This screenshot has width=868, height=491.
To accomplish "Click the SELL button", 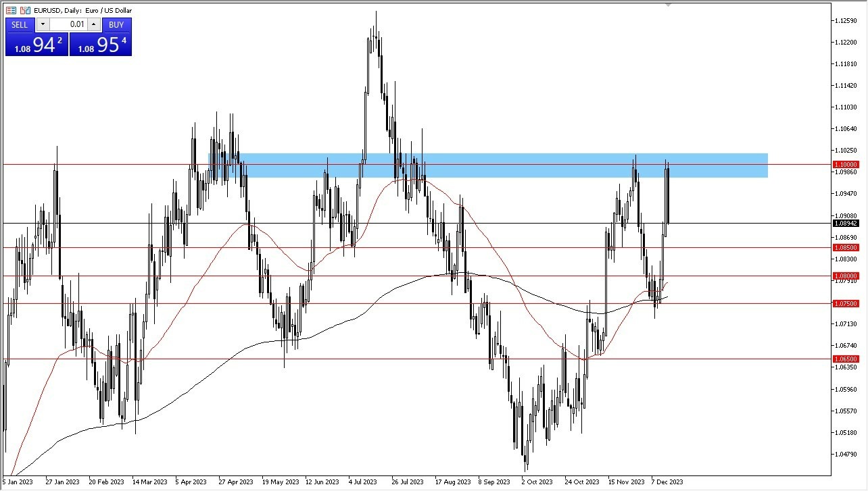I will [20, 24].
